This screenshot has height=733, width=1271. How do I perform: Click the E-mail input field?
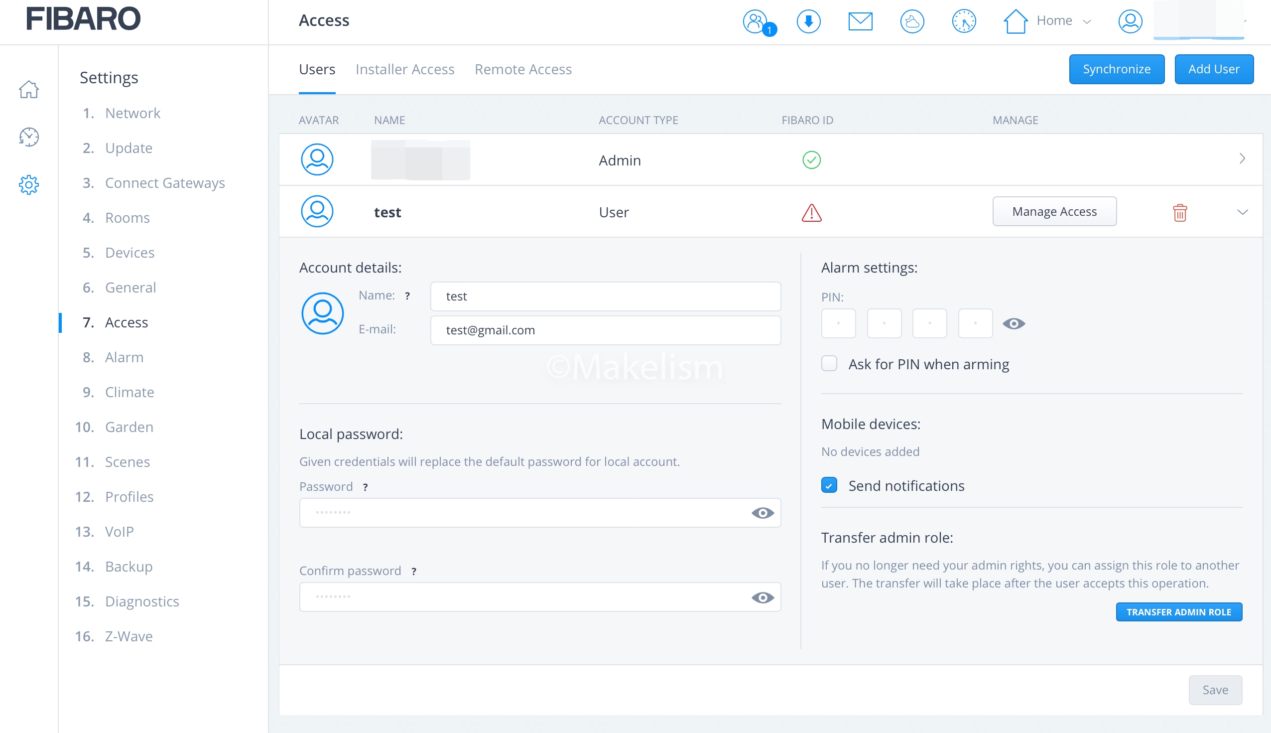point(605,330)
